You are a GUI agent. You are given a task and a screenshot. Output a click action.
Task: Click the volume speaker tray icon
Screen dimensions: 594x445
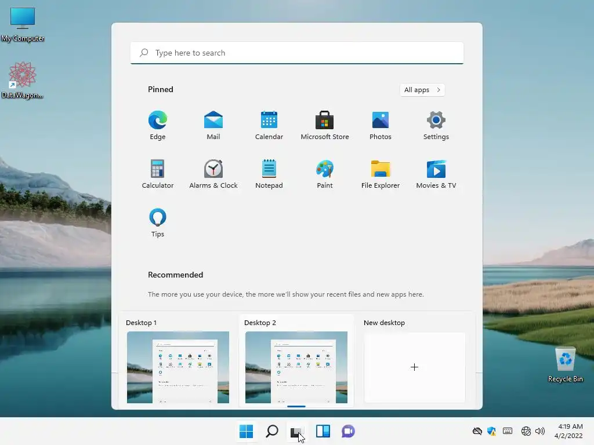tap(540, 431)
